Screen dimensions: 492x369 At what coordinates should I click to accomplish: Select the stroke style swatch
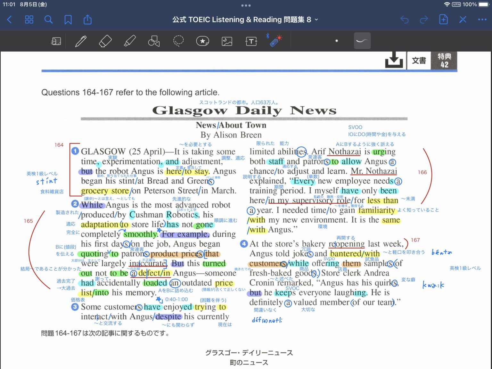coord(362,41)
